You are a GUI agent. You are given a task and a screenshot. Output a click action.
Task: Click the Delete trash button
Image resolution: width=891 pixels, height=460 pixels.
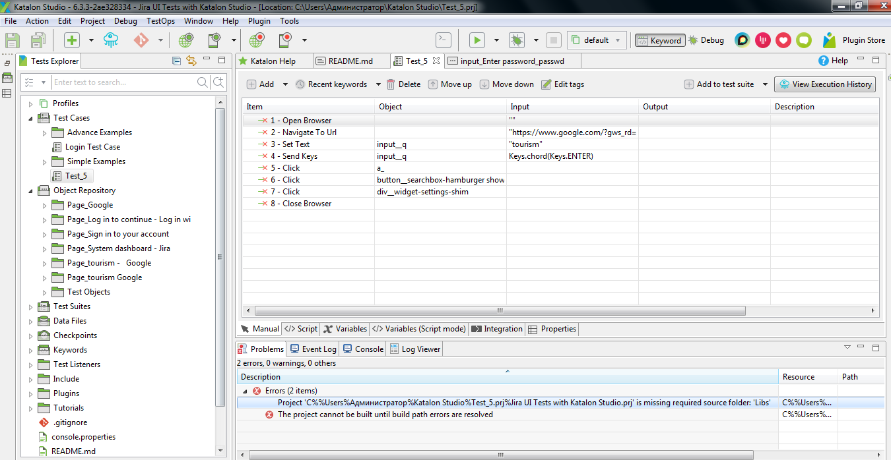(403, 84)
